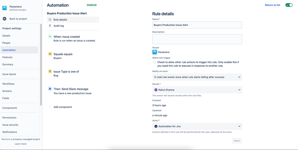Click the sidebar vertical scrollbar

[41, 65]
